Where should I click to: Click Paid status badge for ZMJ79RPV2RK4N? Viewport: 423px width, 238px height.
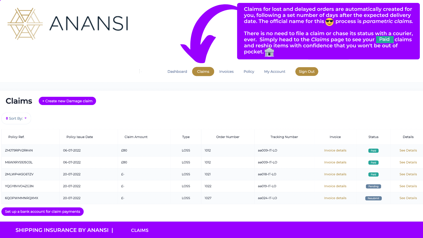(x=373, y=151)
